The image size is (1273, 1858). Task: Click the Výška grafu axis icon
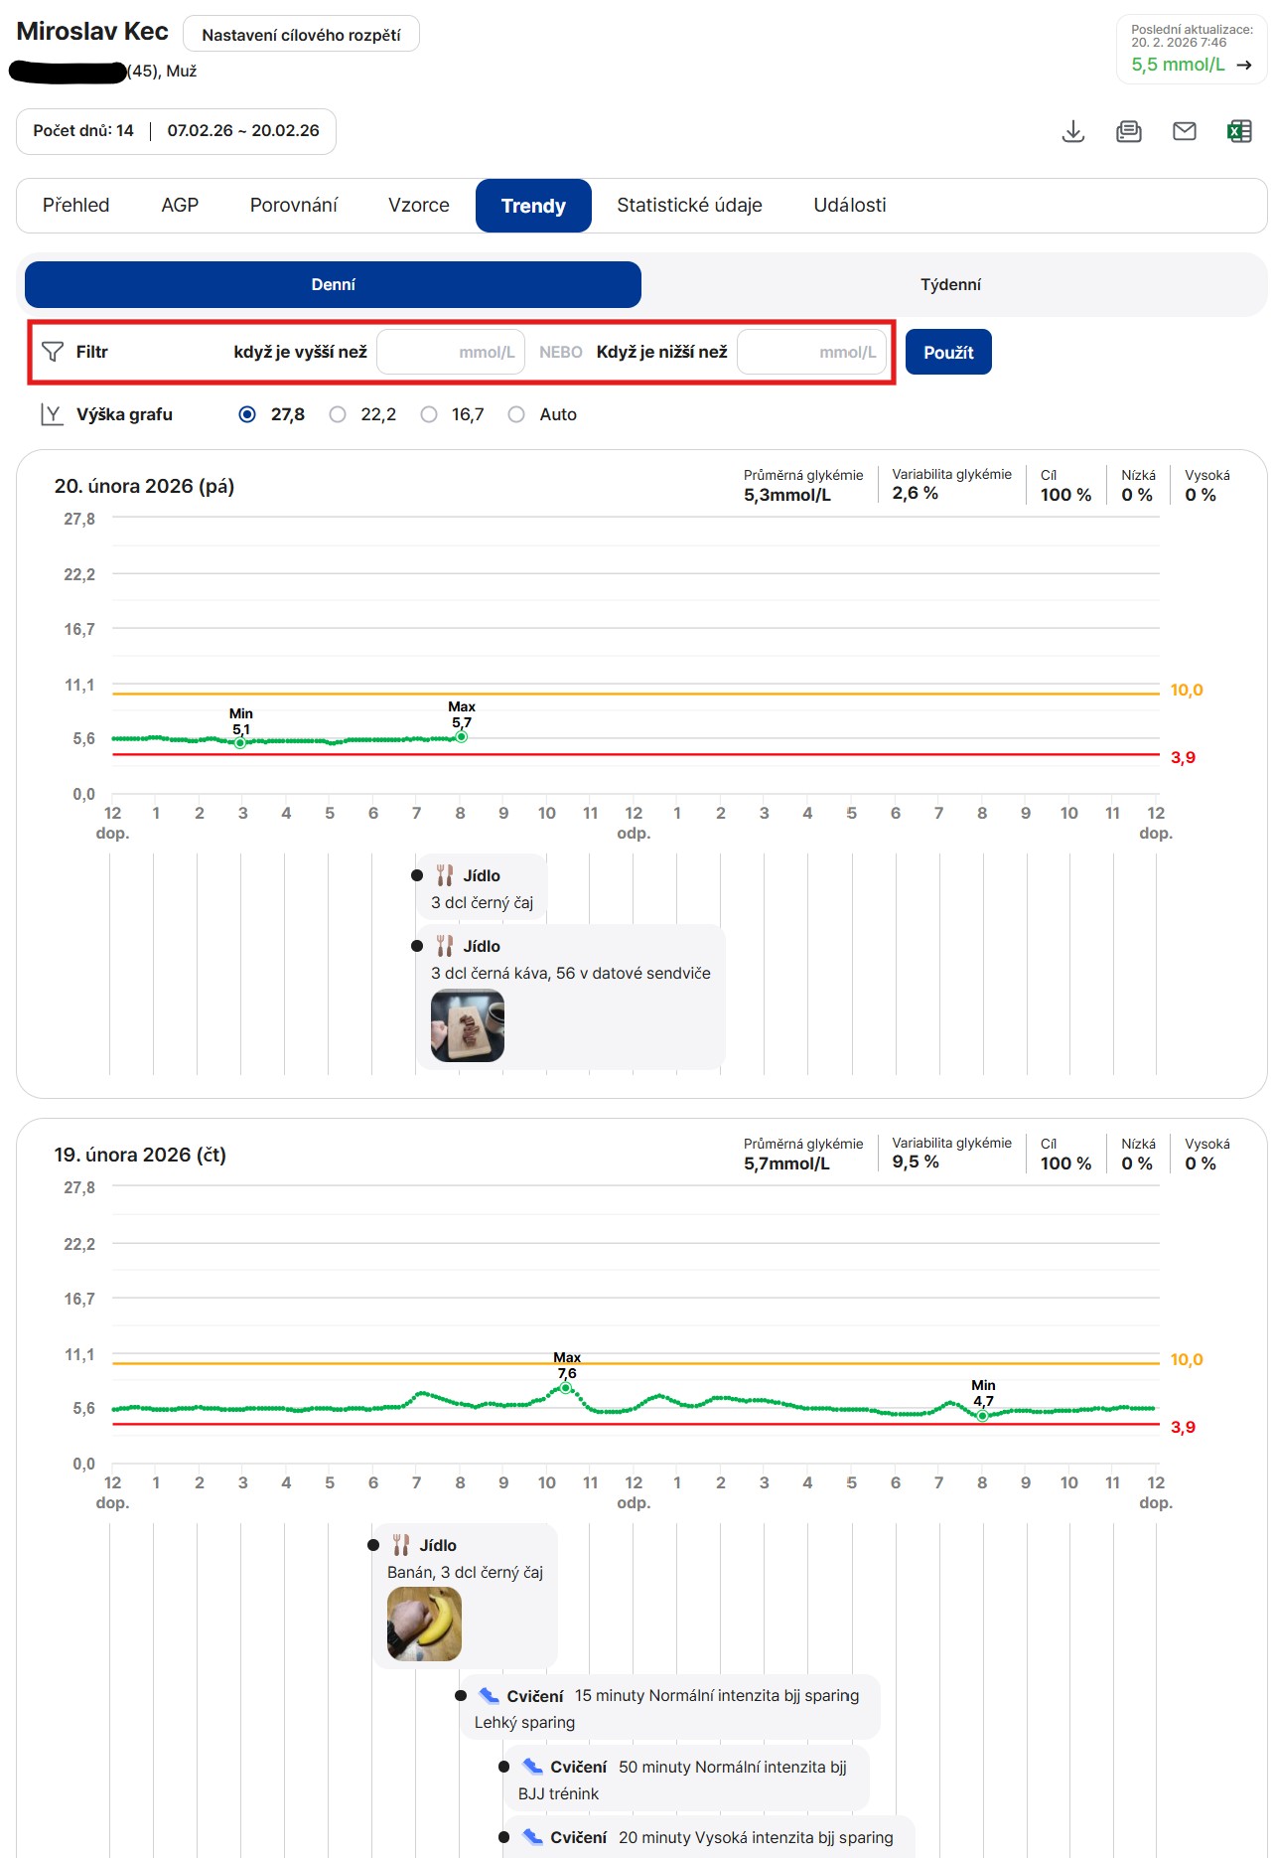pos(52,414)
